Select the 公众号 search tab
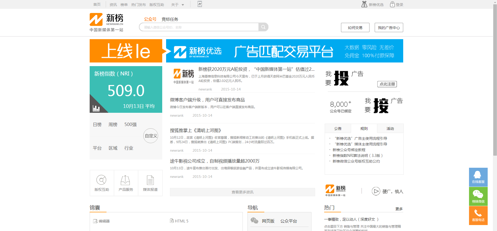The image size is (497, 231). (150, 19)
